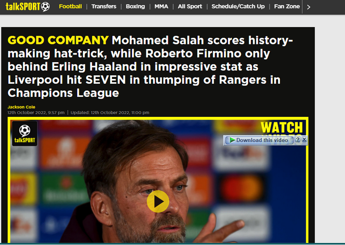Image resolution: width=345 pixels, height=245 pixels.
Task: Click the talkSPORT badge on video
Action: pos(25,133)
